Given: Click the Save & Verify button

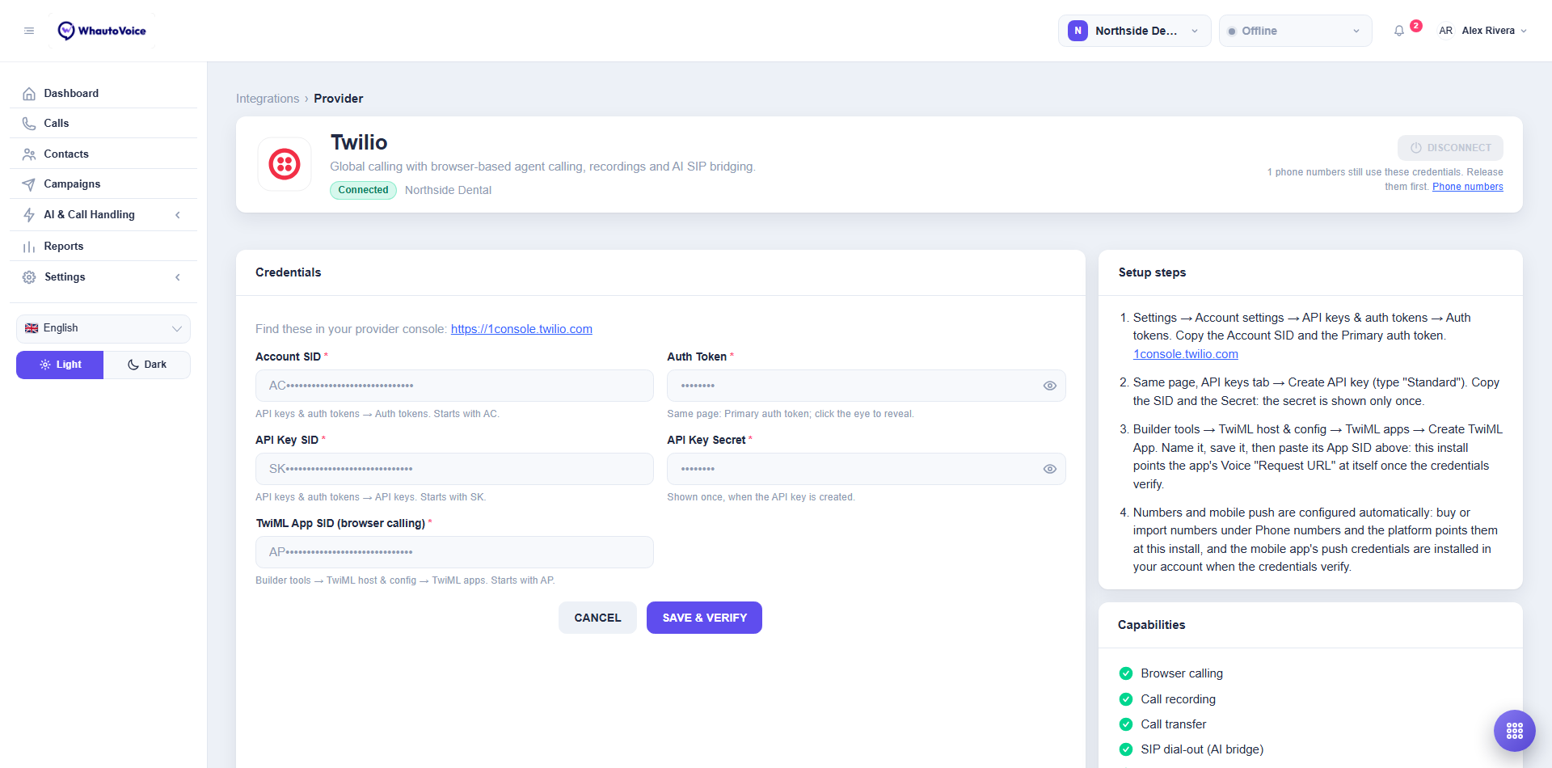Looking at the screenshot, I should [704, 618].
